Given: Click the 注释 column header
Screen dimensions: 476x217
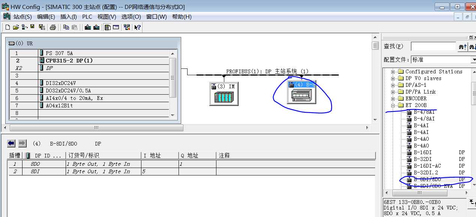Looking at the screenshot, I should (296, 155).
